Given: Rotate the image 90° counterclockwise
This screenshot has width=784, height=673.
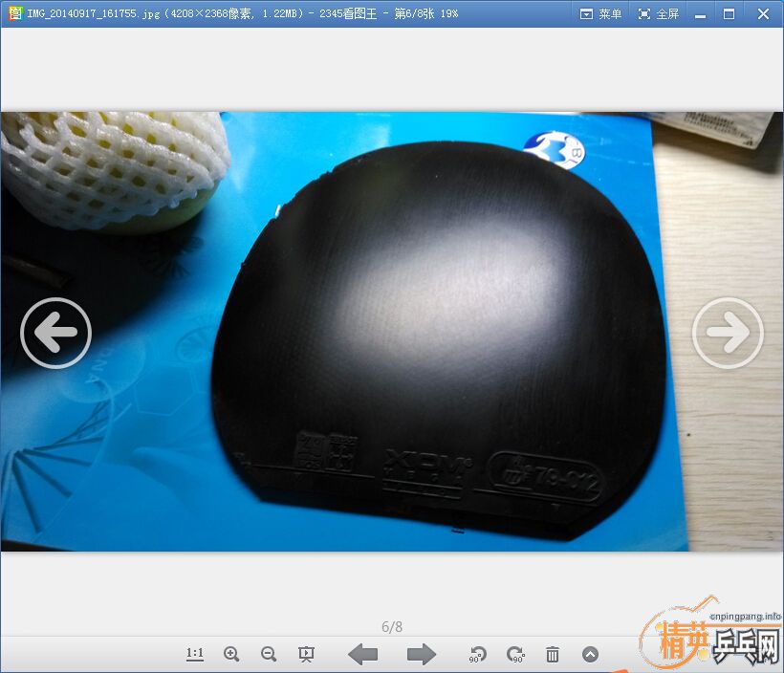Looking at the screenshot, I should click(x=478, y=654).
